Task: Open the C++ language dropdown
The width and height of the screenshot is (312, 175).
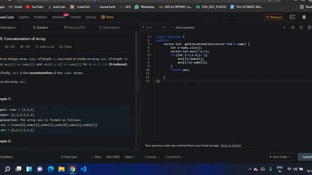Action: pos(154,27)
